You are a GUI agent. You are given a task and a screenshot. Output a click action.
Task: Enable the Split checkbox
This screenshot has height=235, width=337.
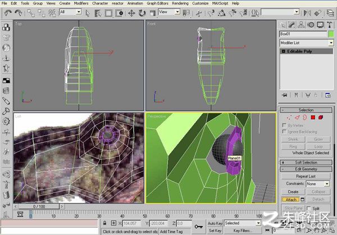point(309,208)
